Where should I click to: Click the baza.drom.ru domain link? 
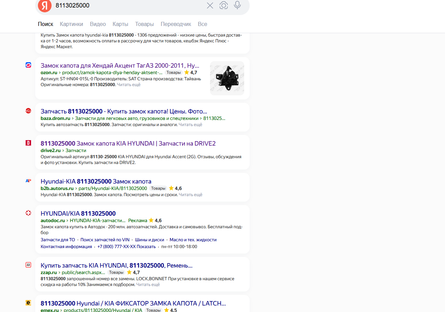pyautogui.click(x=55, y=118)
